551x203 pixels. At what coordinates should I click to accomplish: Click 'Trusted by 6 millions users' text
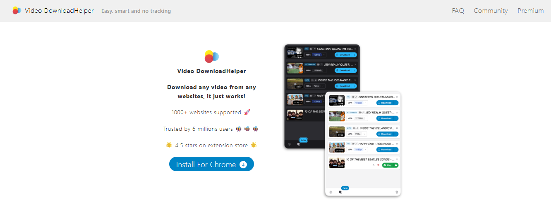198,129
